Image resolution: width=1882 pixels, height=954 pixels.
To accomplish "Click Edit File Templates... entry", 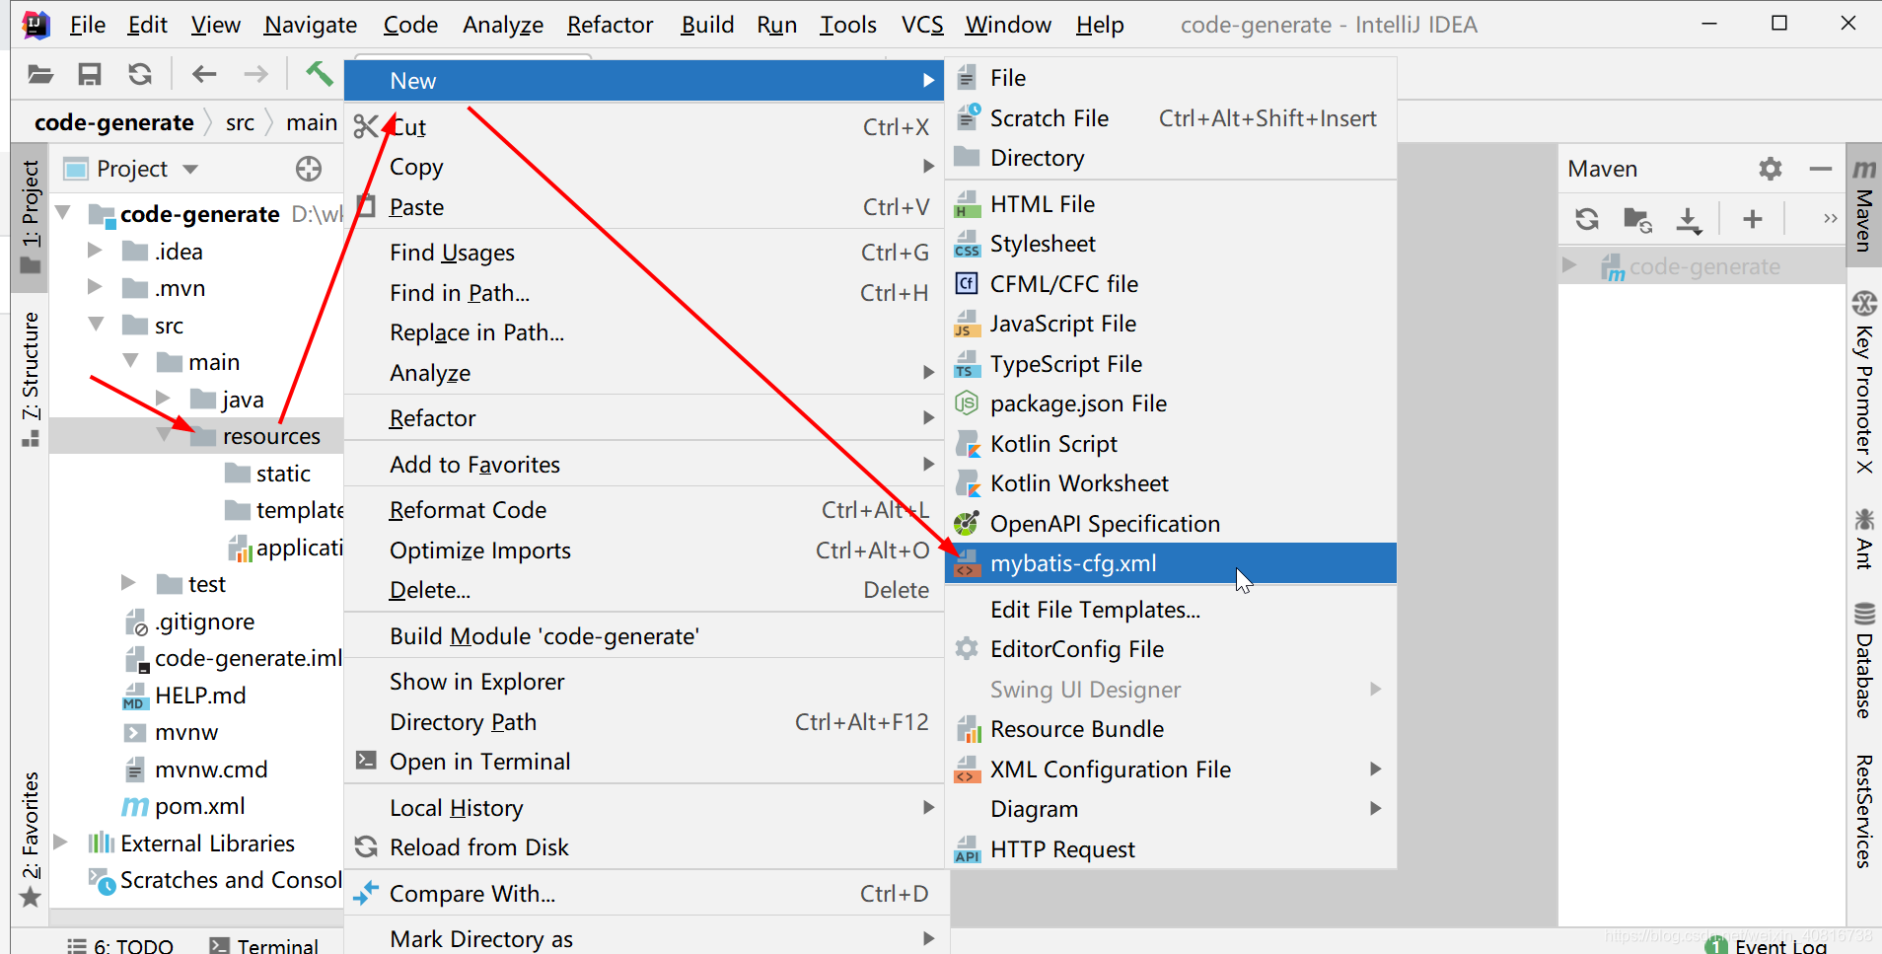I will (x=1171, y=610).
